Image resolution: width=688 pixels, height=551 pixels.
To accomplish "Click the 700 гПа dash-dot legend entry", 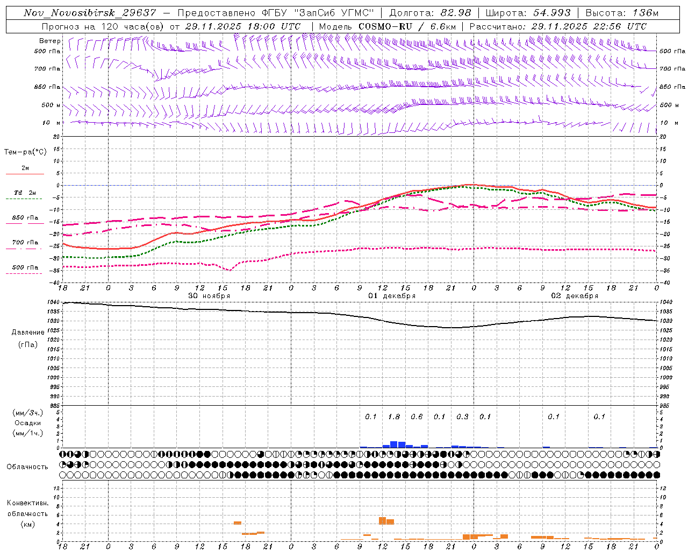I will pyautogui.click(x=25, y=243).
